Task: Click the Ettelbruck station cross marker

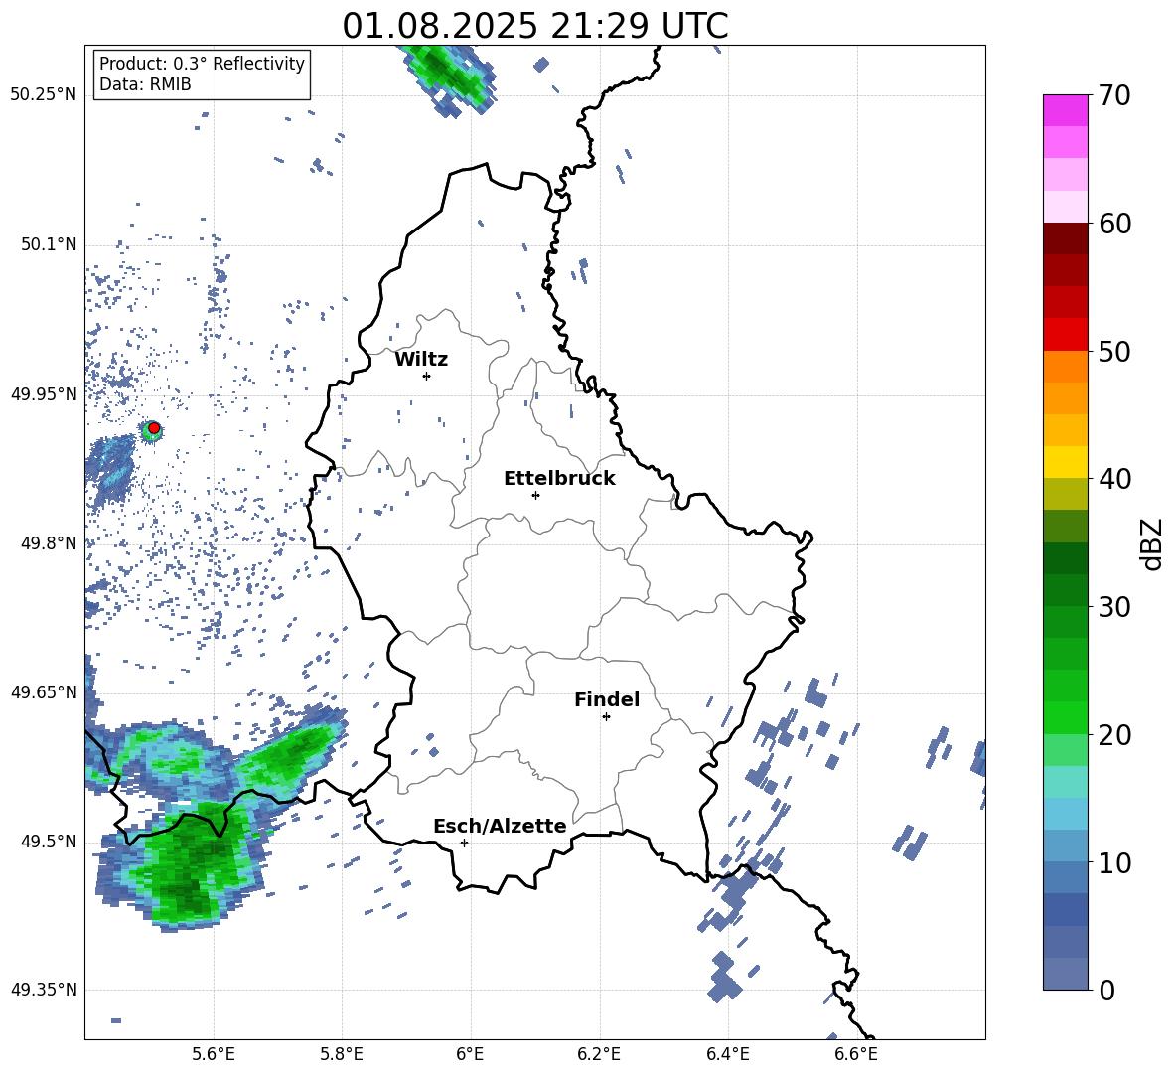Action: click(x=535, y=495)
